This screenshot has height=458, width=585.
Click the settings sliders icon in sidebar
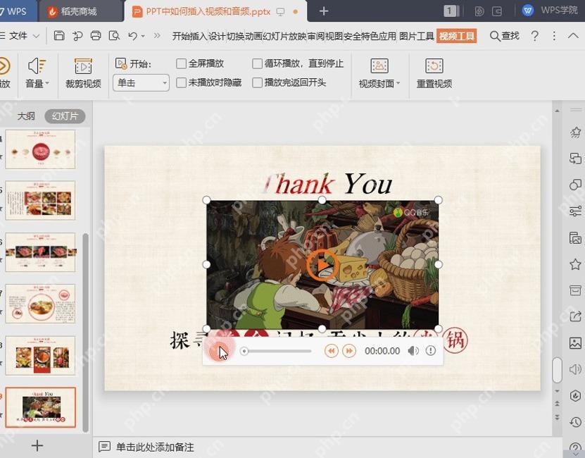(575, 211)
